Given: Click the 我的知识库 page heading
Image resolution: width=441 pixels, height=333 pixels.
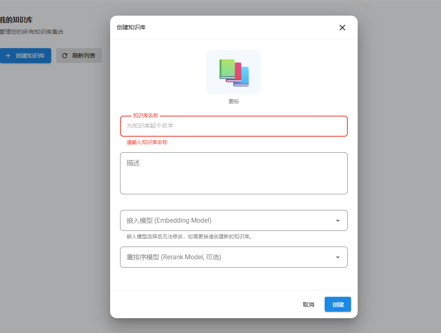Looking at the screenshot, I should 17,20.
